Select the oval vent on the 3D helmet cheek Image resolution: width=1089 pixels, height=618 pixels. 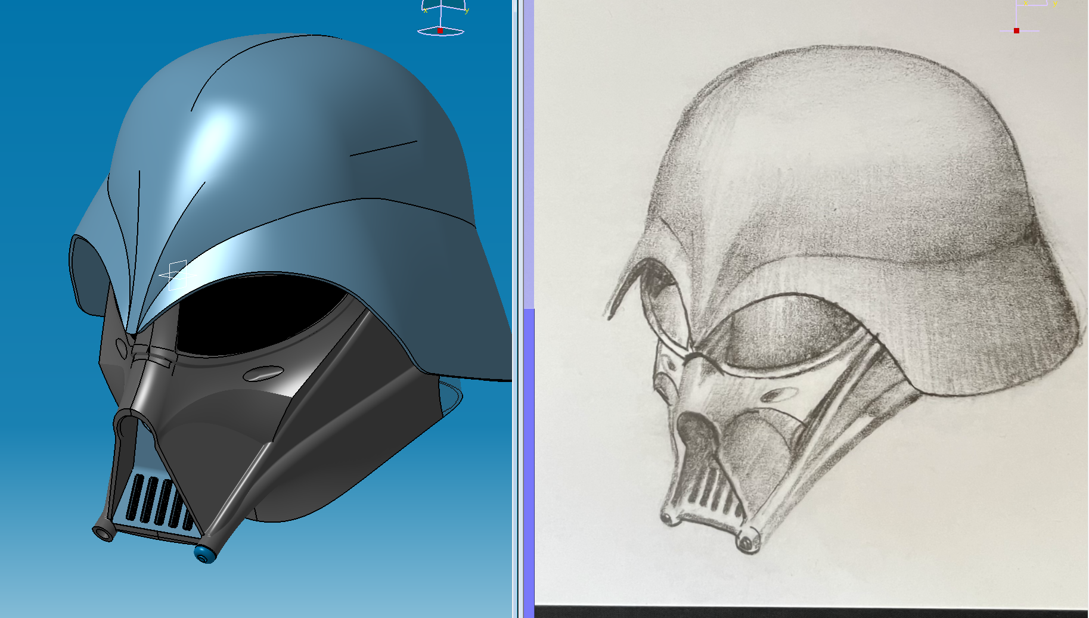point(263,373)
